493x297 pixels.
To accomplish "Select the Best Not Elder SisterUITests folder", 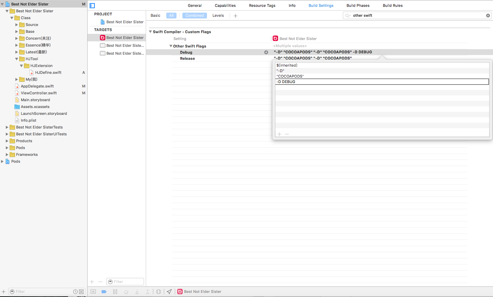I will [38, 134].
